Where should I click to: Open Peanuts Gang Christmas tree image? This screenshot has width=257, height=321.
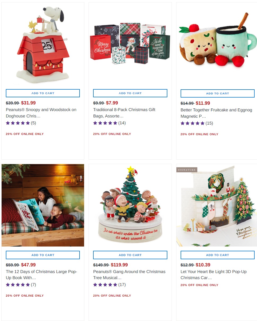(x=130, y=205)
